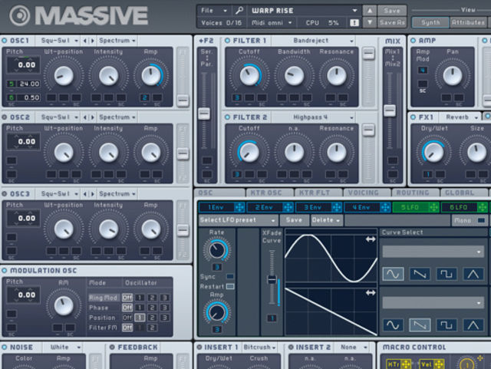Click OSC1 previous wavetable arrow
The width and height of the screenshot is (491, 369).
85,41
